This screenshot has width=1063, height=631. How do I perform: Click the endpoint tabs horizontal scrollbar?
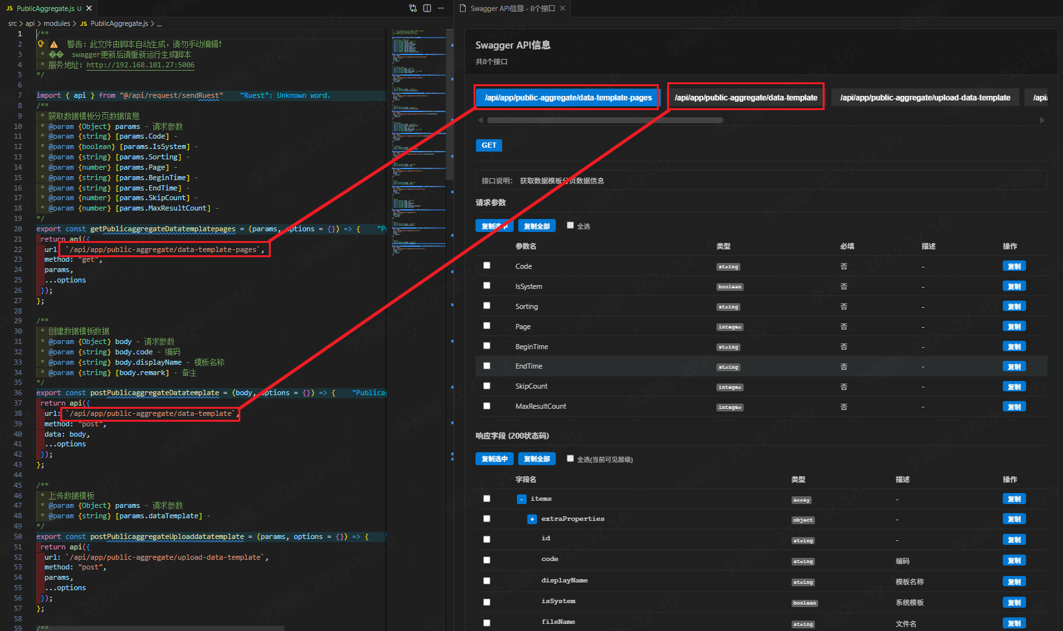pos(605,120)
